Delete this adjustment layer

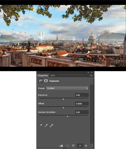point(86,146)
